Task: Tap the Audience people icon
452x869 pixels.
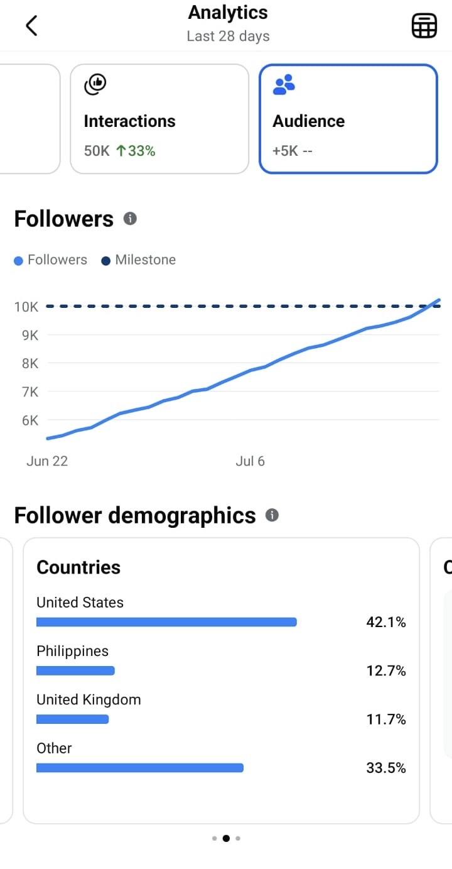Action: point(284,84)
